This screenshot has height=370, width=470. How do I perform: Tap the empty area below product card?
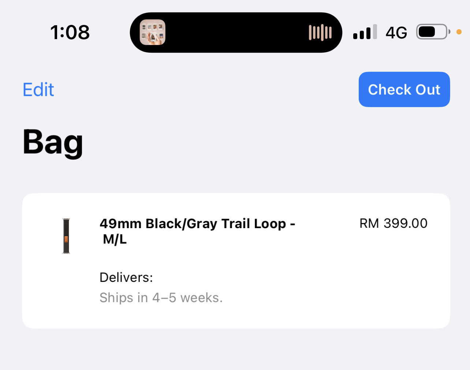[236, 349]
